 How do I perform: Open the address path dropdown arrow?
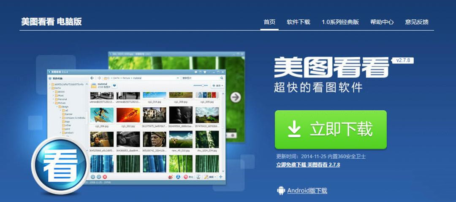178,78
